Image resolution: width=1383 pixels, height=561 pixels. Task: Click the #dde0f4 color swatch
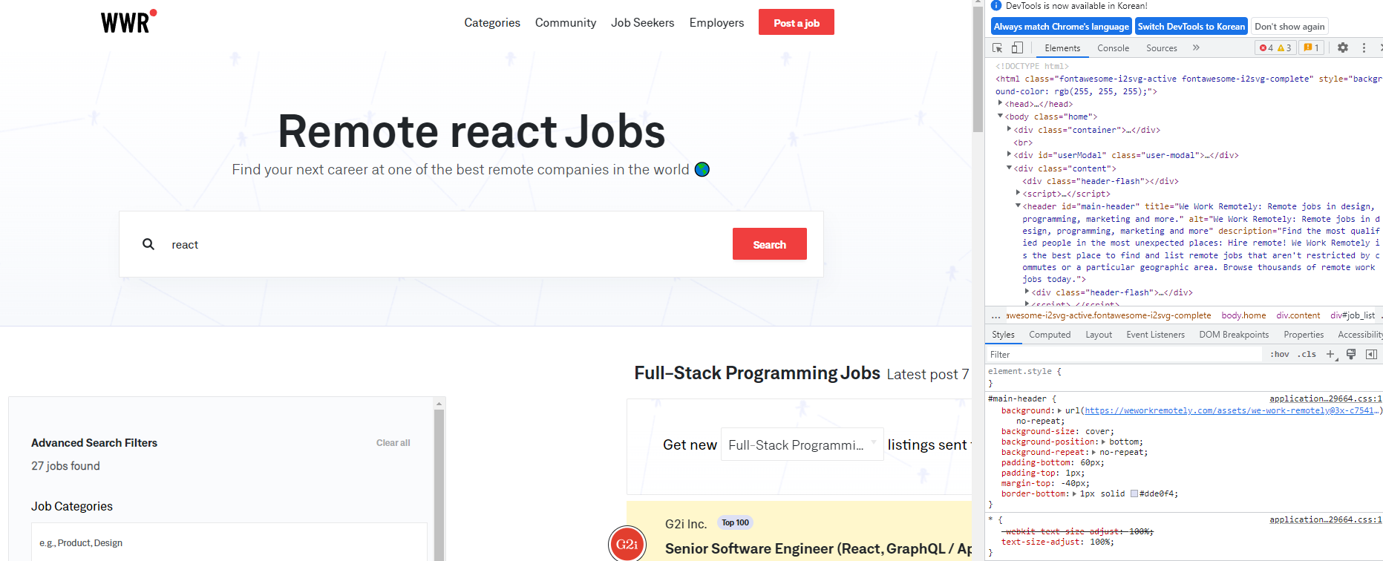click(x=1134, y=493)
